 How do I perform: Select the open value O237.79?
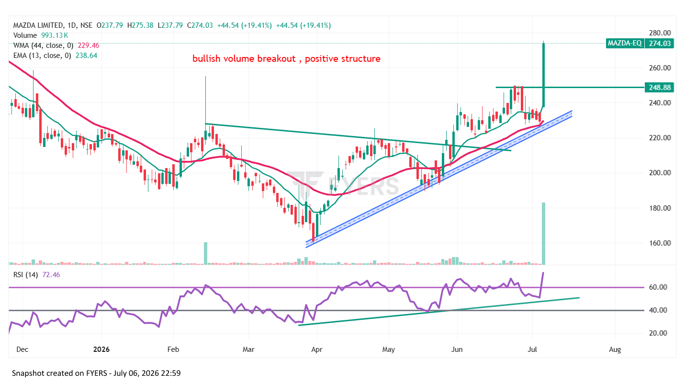point(110,25)
